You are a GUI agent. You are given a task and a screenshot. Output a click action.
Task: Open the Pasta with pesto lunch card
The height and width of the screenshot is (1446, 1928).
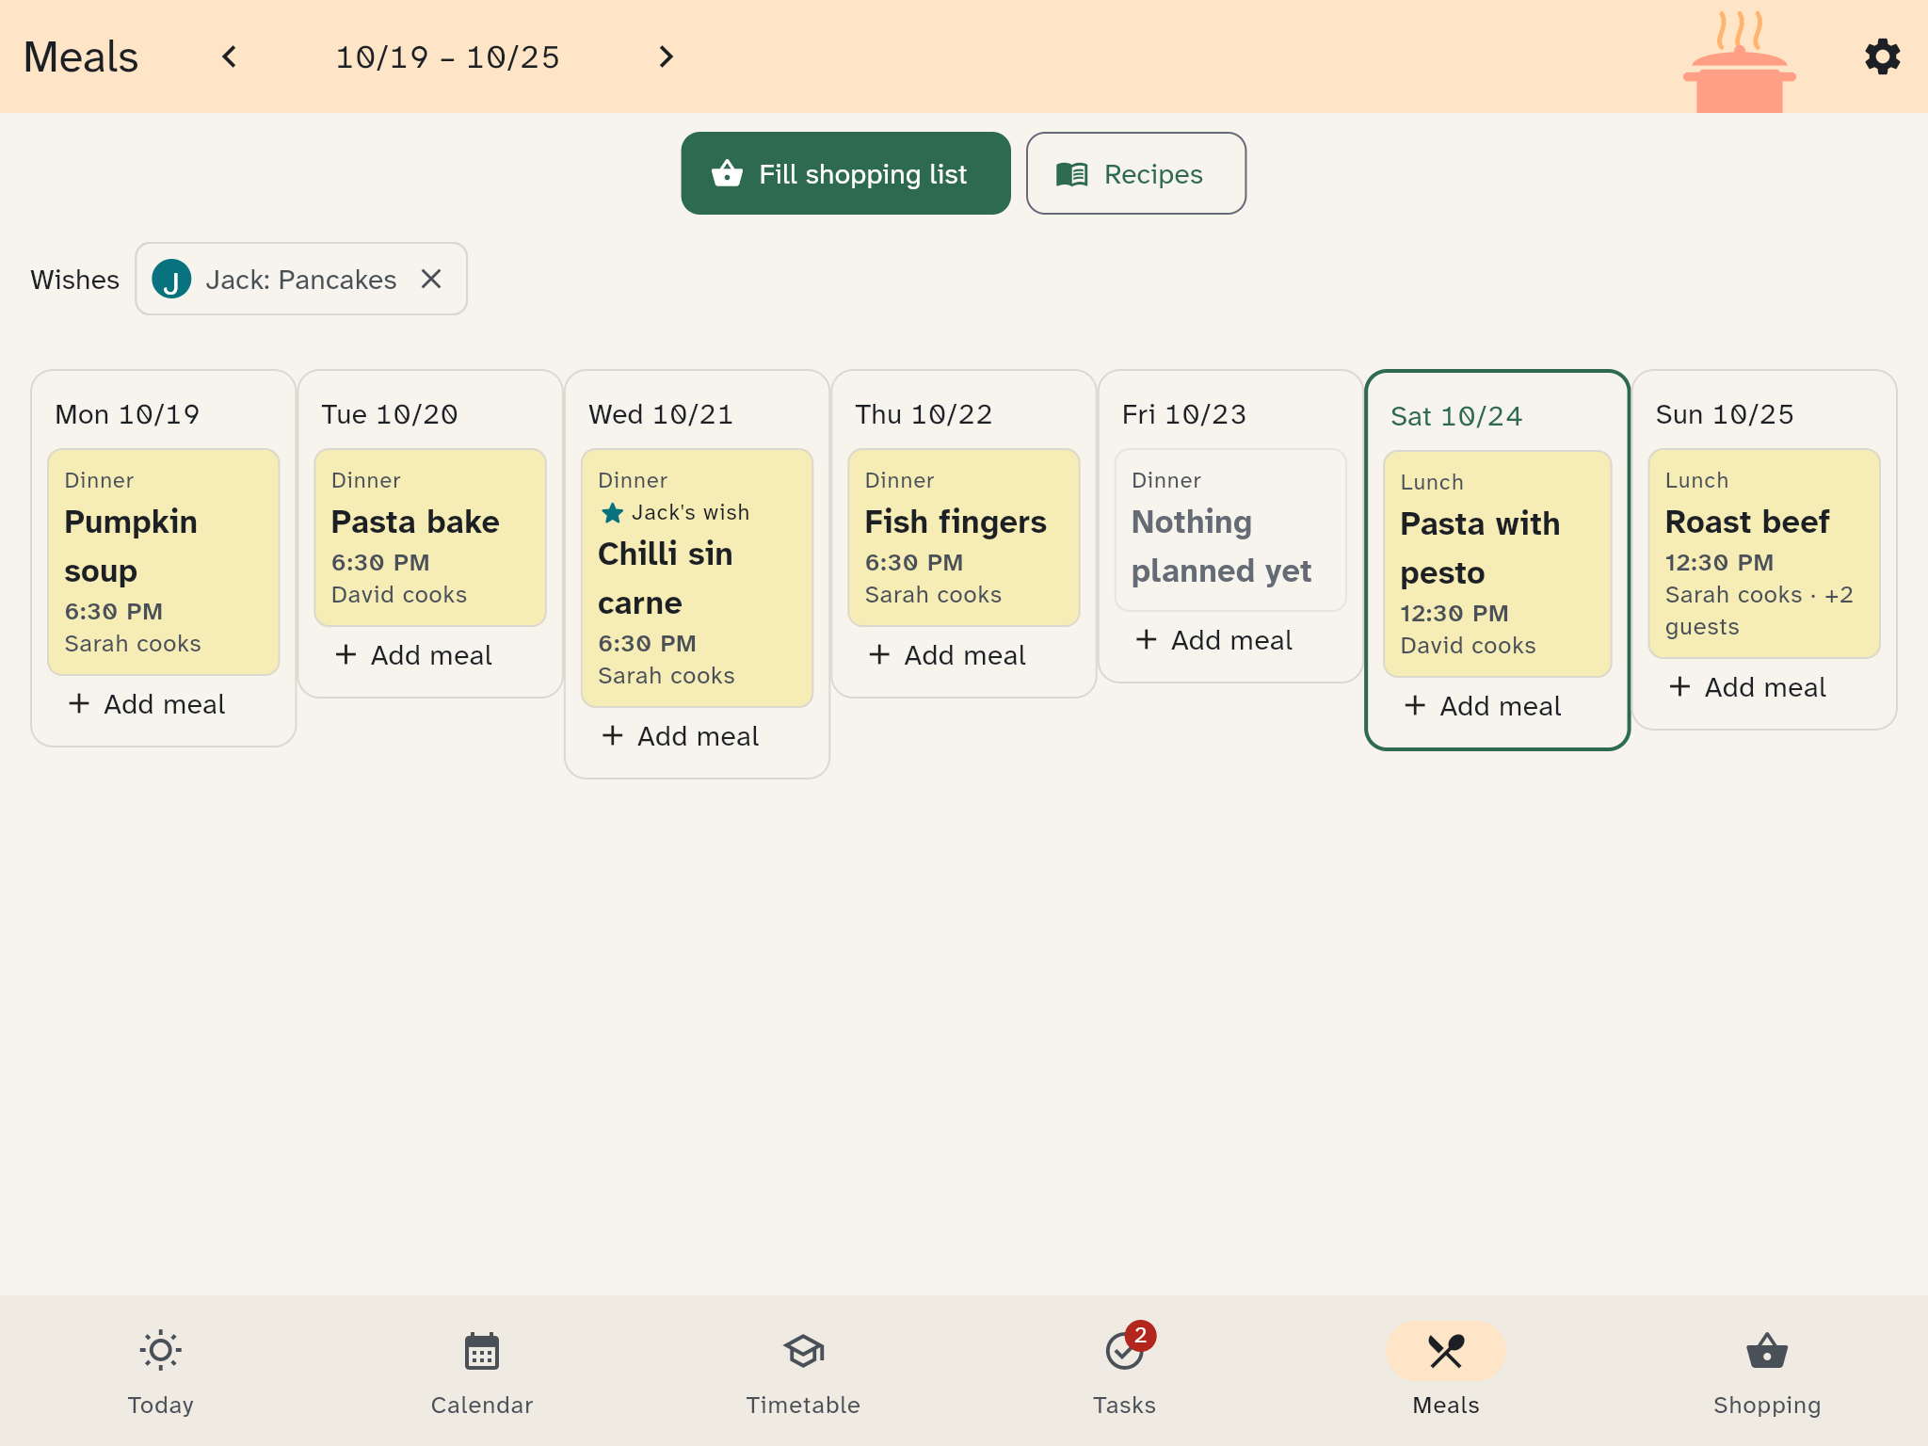pos(1497,563)
